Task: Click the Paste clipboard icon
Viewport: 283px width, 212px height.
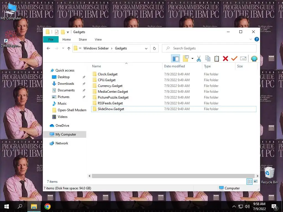Action: [217, 59]
